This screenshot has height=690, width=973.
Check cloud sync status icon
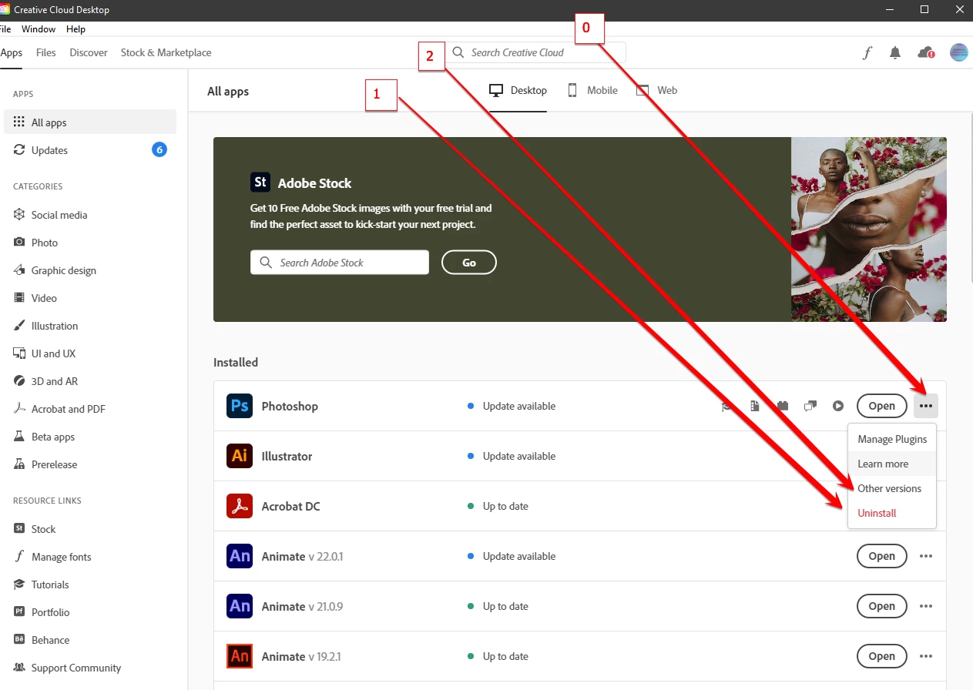click(x=926, y=52)
